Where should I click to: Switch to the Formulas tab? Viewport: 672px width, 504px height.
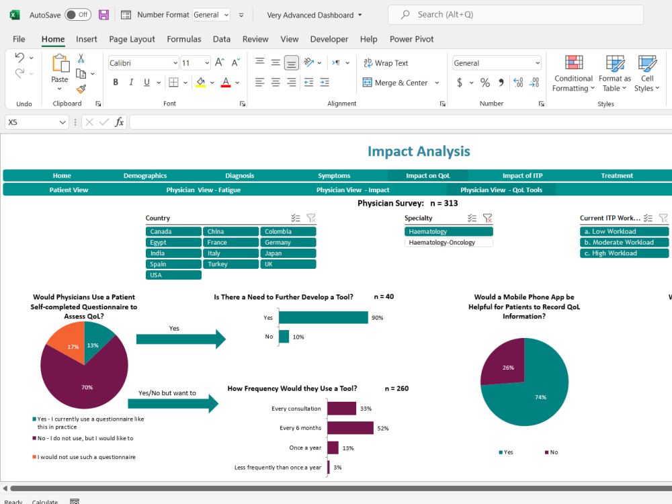[x=184, y=39]
